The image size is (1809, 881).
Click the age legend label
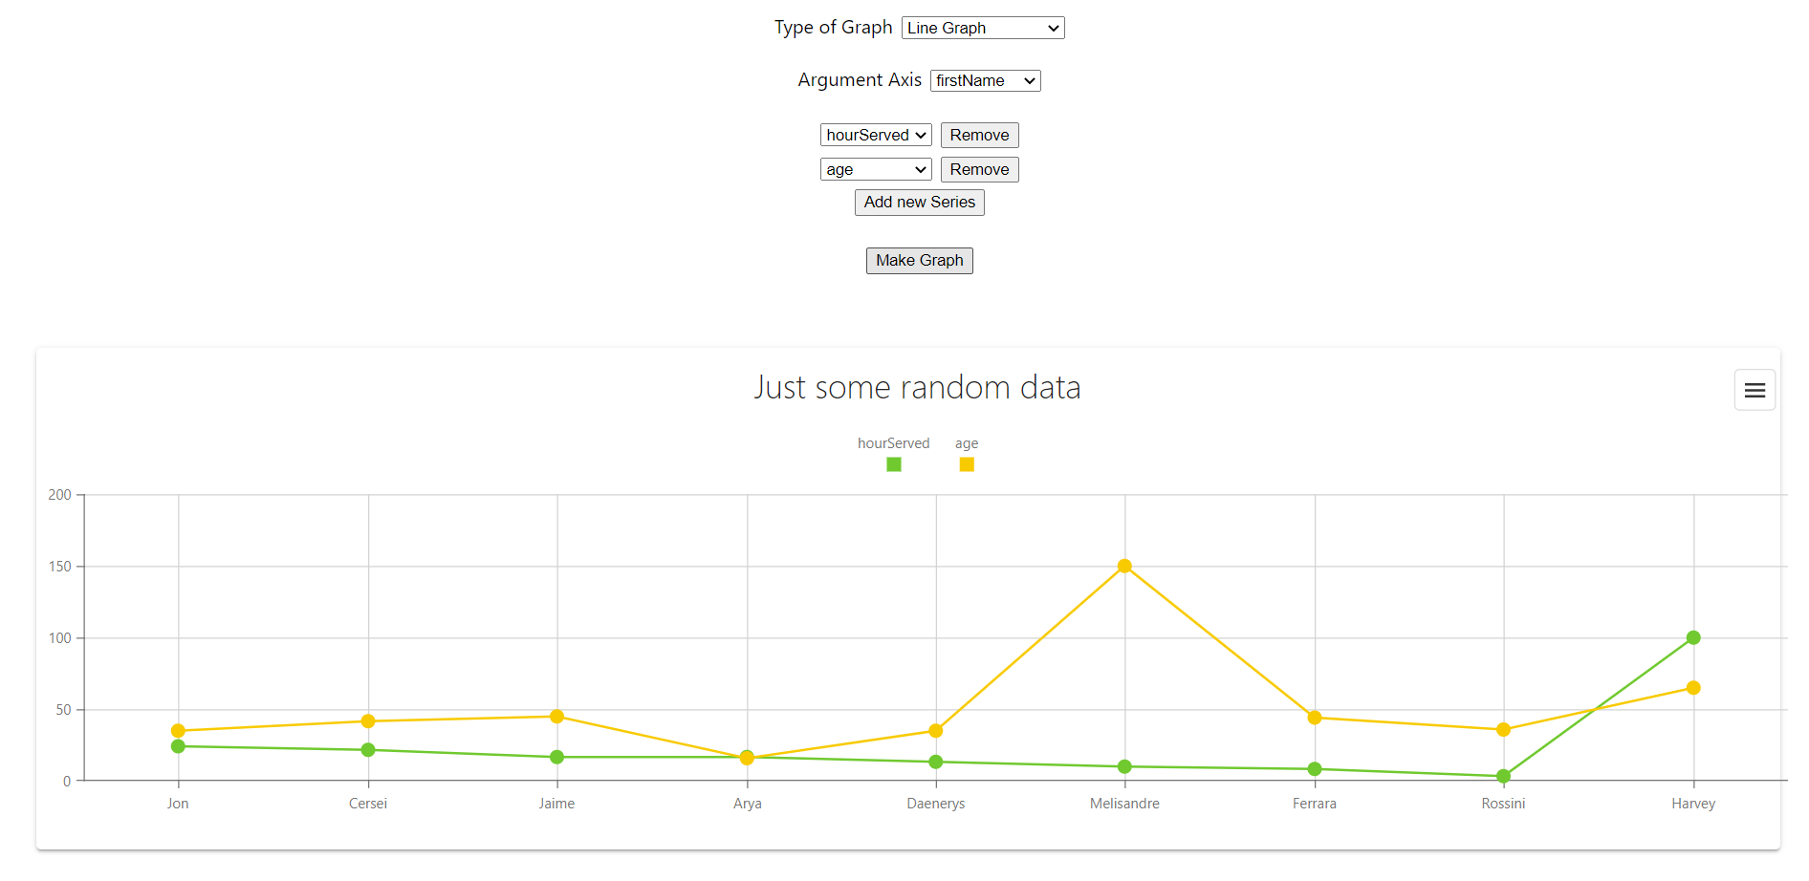[x=967, y=443]
